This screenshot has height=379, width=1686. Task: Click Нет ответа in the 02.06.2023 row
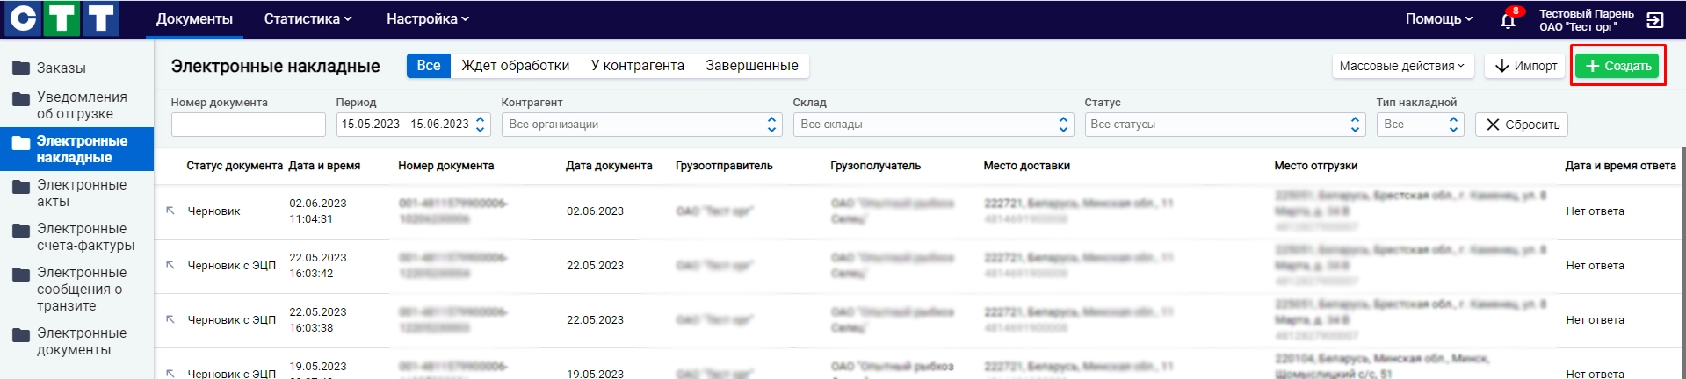click(1595, 211)
